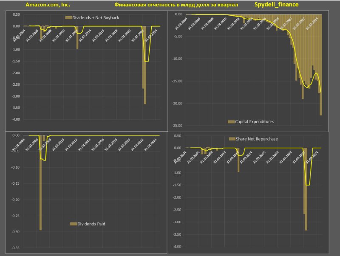
Task: Click date '31.03.2006' in Capital Expenditures chart
Action: click(194, 23)
